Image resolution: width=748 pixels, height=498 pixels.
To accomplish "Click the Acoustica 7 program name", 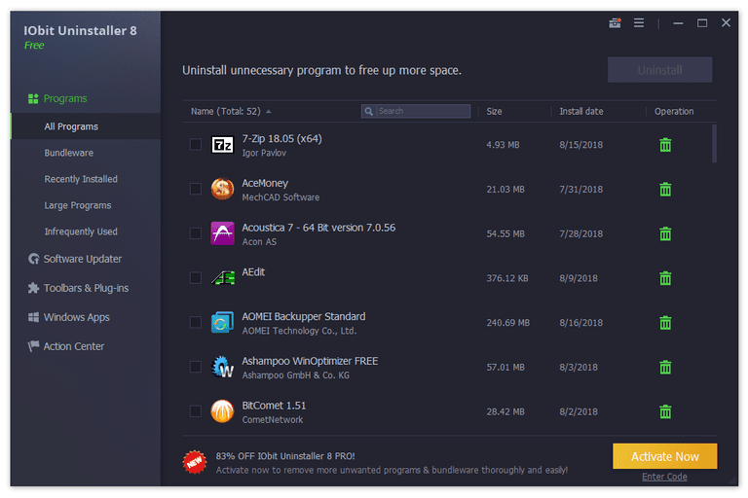I will tap(318, 228).
